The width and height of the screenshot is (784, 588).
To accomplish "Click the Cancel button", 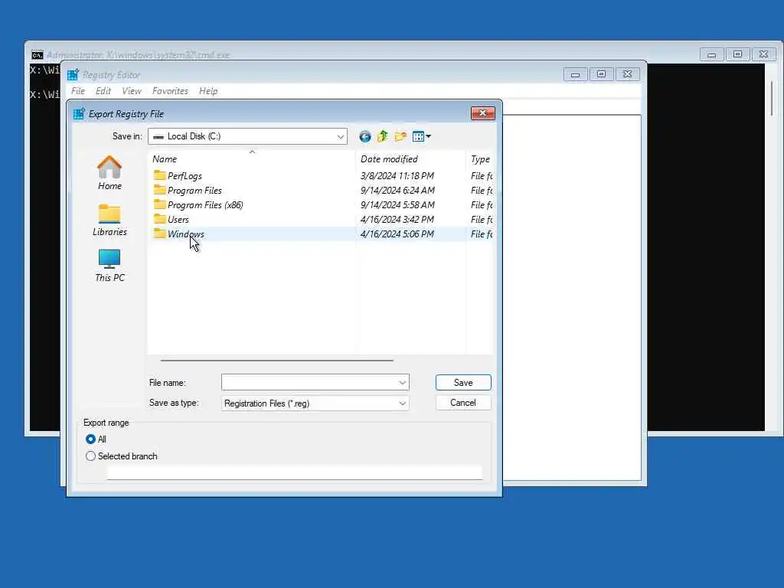I will click(x=463, y=403).
